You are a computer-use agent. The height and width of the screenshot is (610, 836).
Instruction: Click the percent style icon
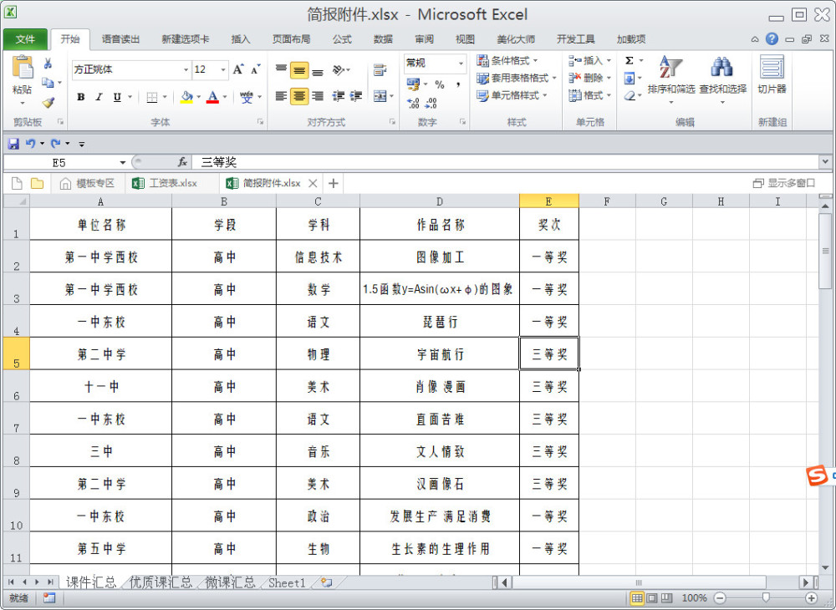[x=439, y=84]
